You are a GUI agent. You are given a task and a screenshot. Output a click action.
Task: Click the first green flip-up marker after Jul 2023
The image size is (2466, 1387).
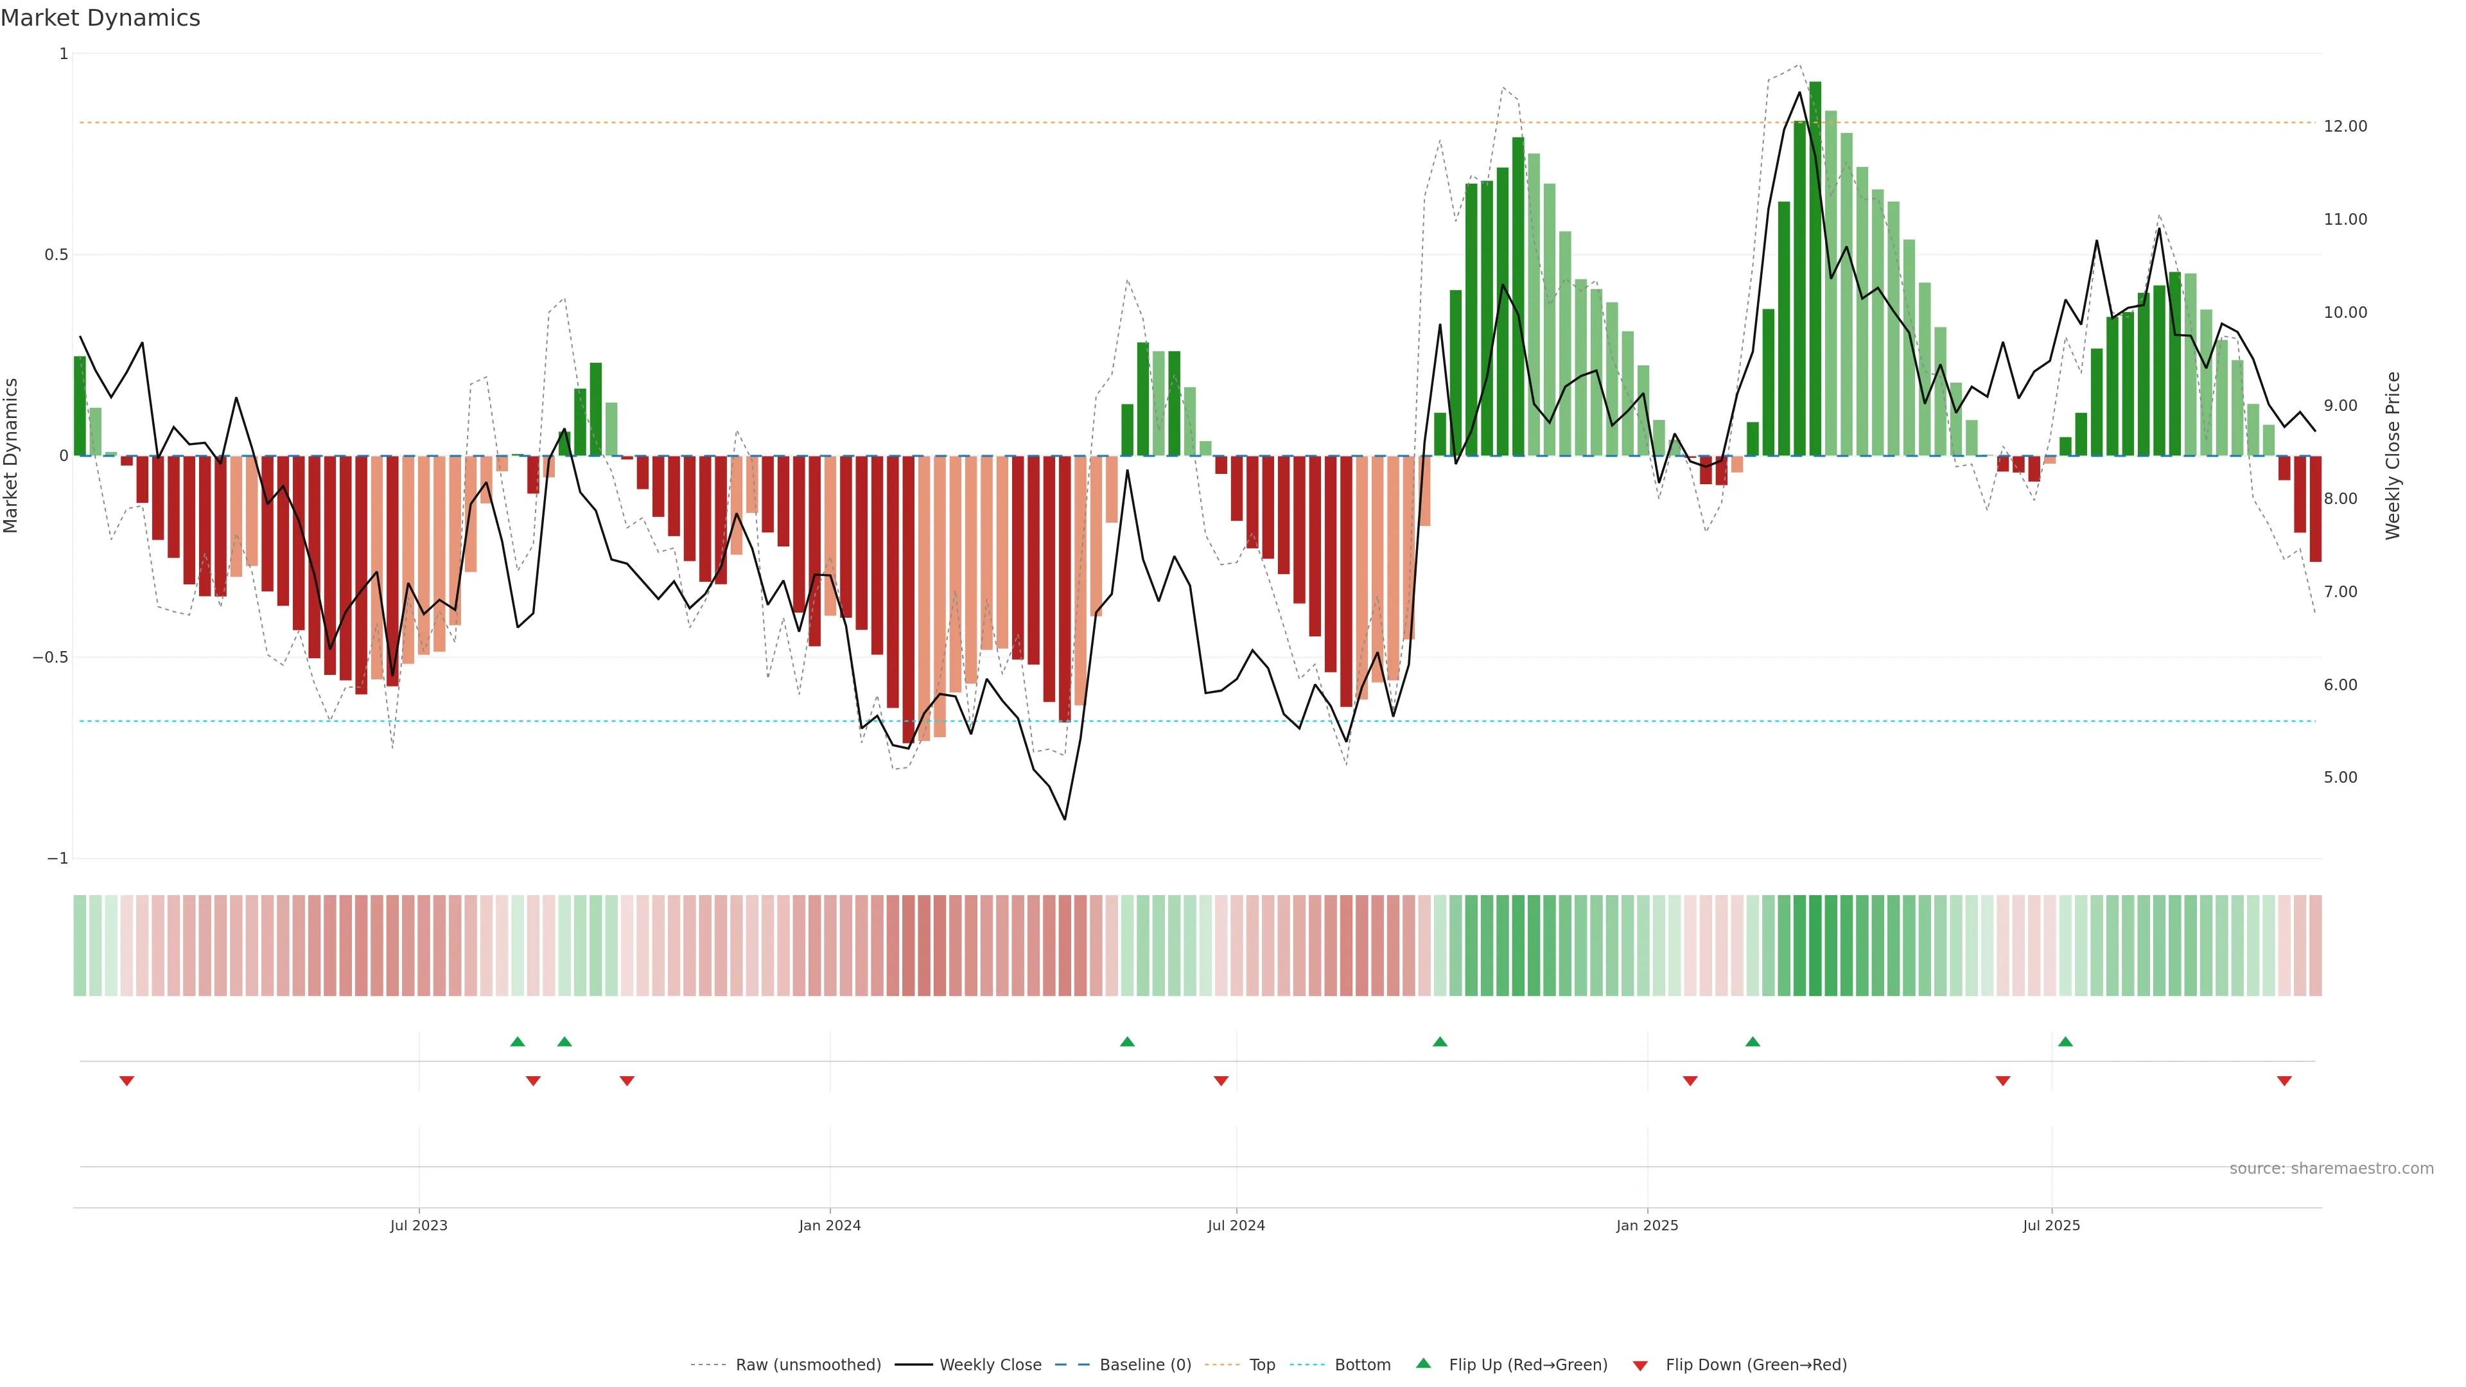coord(518,1042)
